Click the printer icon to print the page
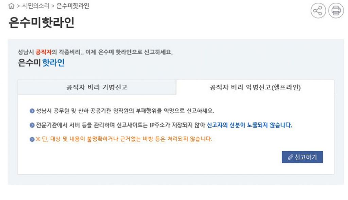The image size is (348, 200). [x=336, y=11]
